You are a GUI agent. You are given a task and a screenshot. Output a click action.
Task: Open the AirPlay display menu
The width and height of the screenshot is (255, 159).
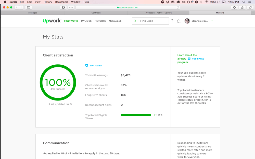224,2
